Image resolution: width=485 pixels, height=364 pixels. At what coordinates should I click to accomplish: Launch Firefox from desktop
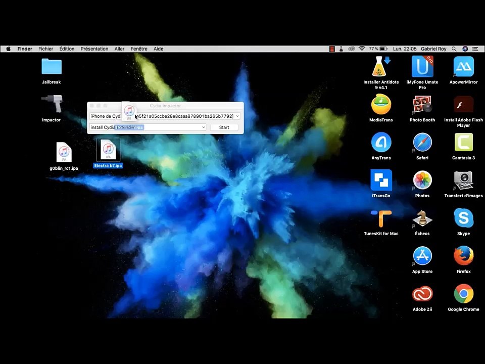[x=463, y=256]
